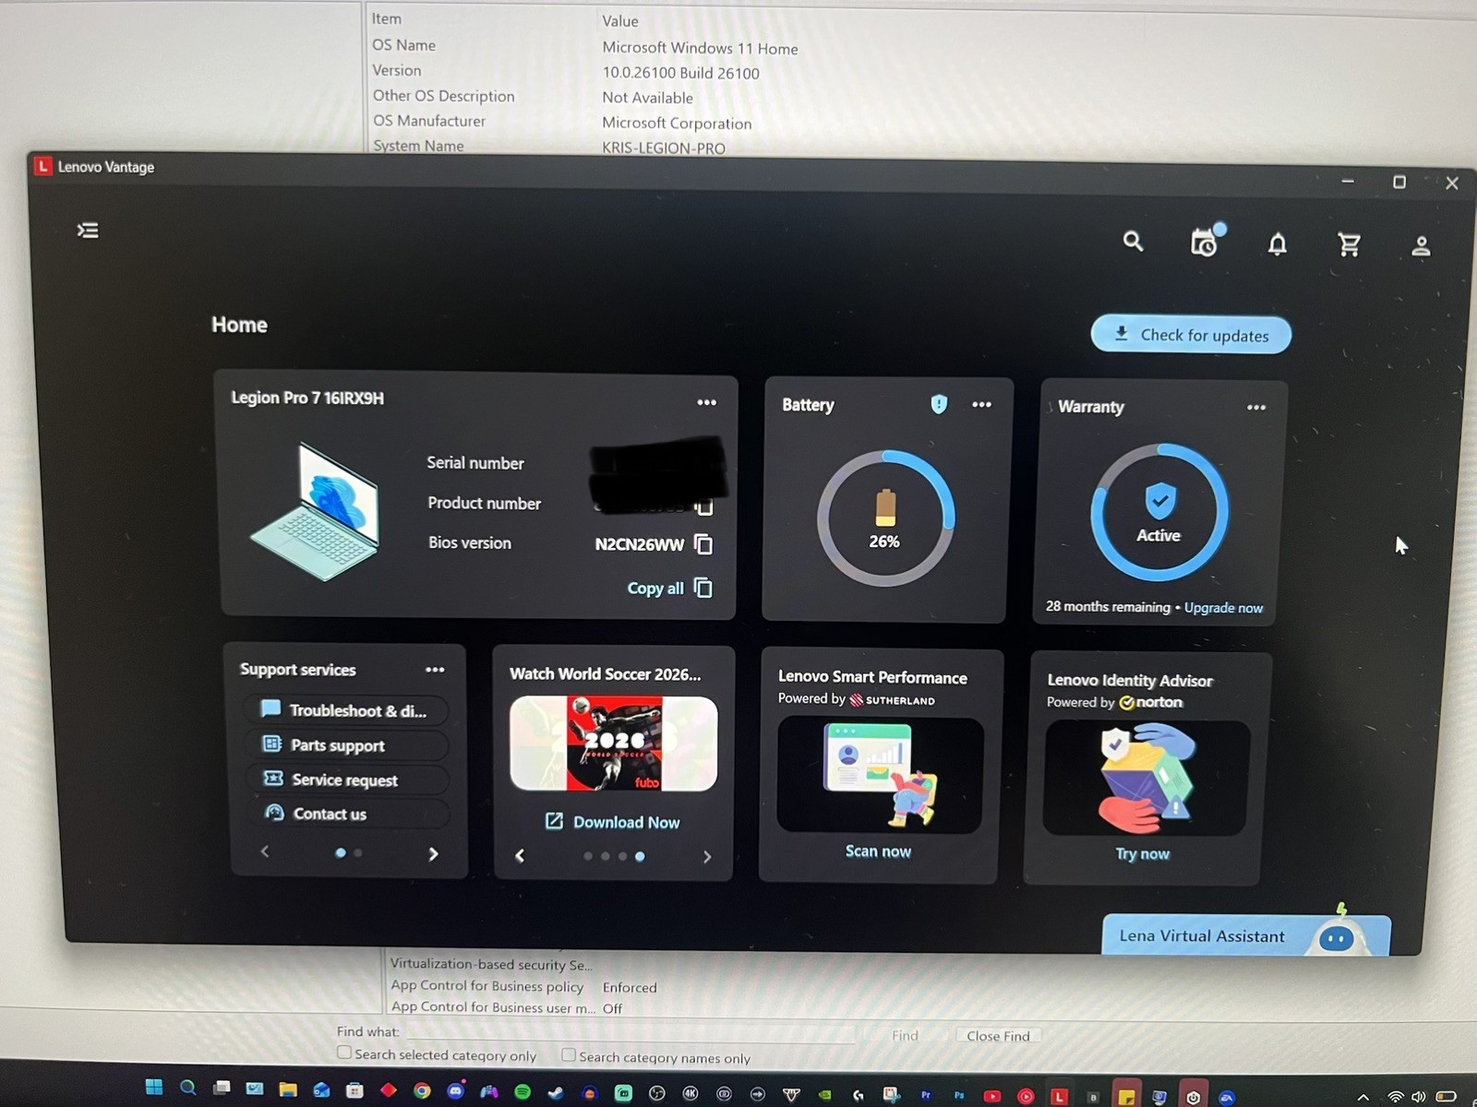Go to next Support services page

[x=433, y=854]
